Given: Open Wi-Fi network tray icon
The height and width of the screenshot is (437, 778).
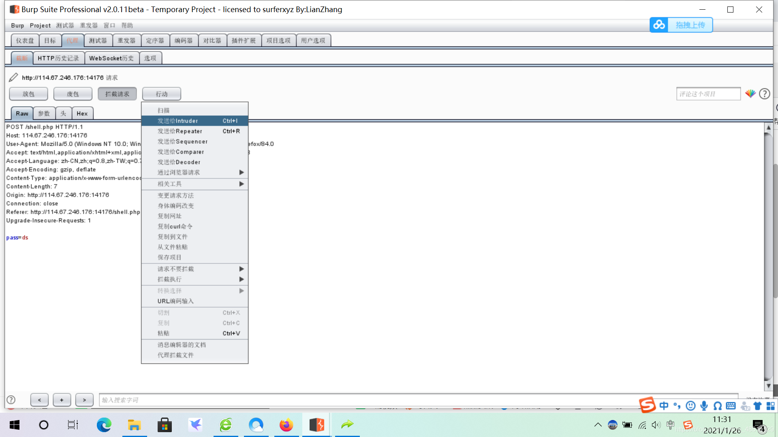Looking at the screenshot, I should coord(642,425).
